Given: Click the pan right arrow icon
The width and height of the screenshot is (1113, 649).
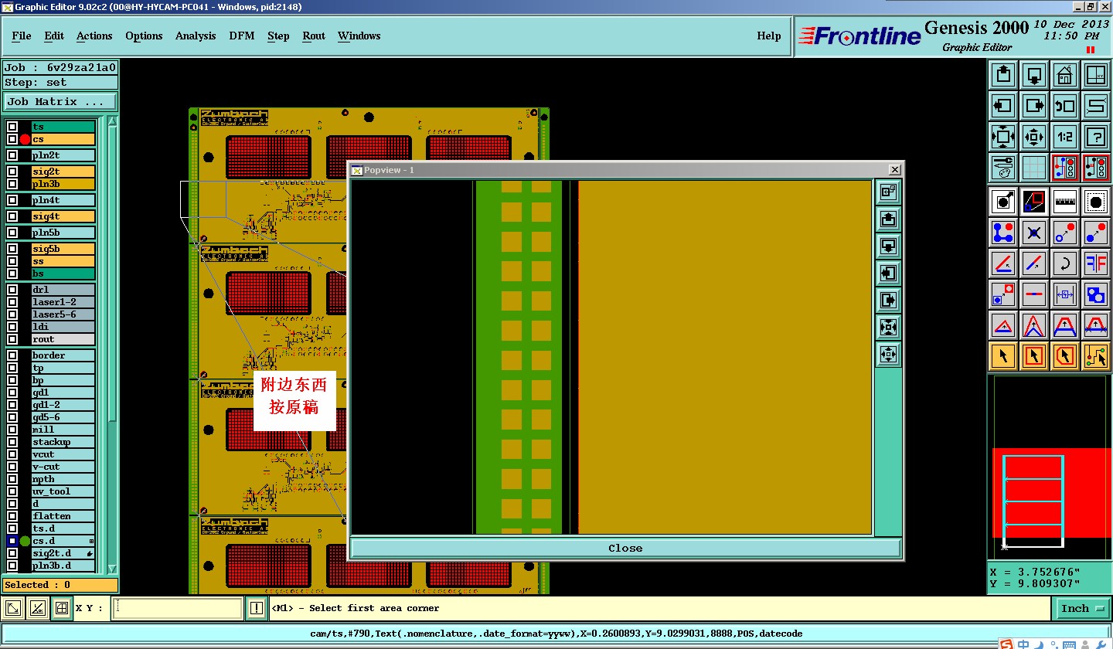Looking at the screenshot, I should pos(1034,106).
